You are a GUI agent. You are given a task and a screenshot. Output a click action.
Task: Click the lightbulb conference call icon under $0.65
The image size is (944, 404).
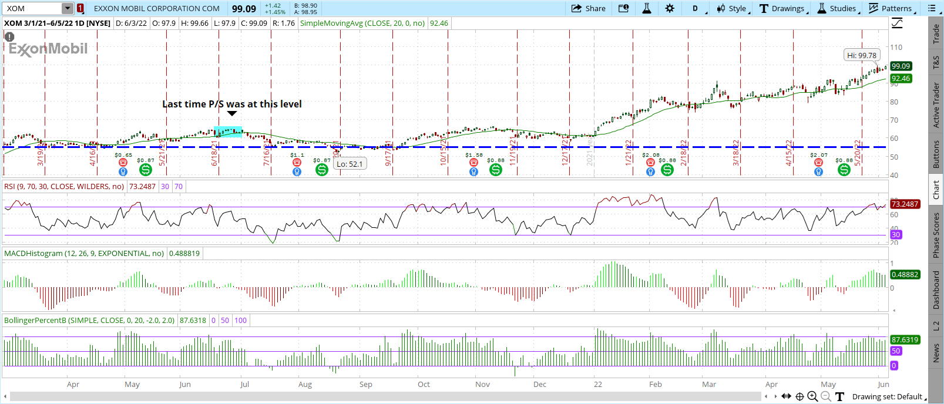pyautogui.click(x=123, y=172)
